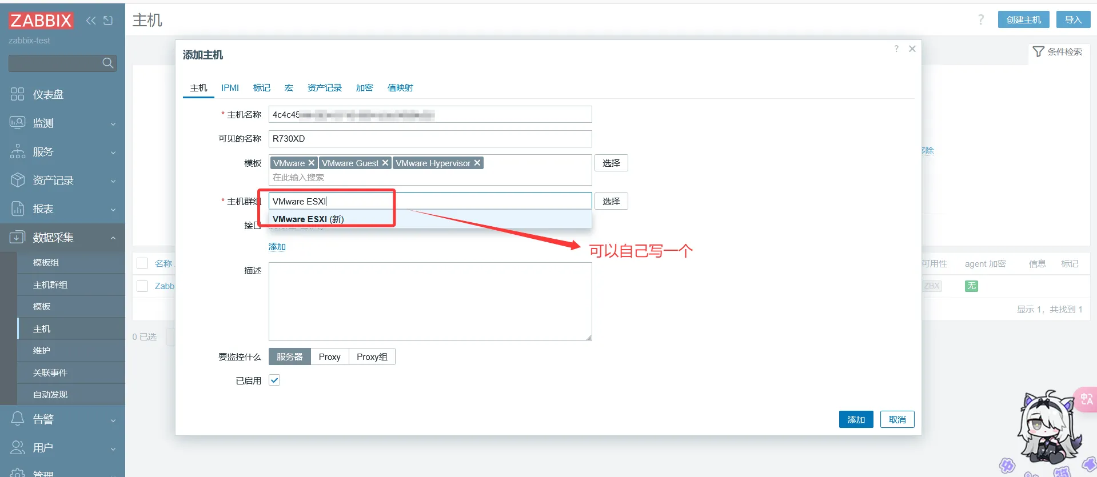Click the 用户 users icon
Screen dimensions: 1097x477
(x=18, y=447)
